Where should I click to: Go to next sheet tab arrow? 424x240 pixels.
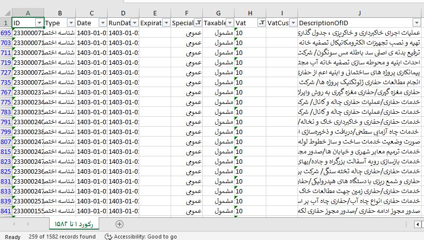click(x=28, y=224)
